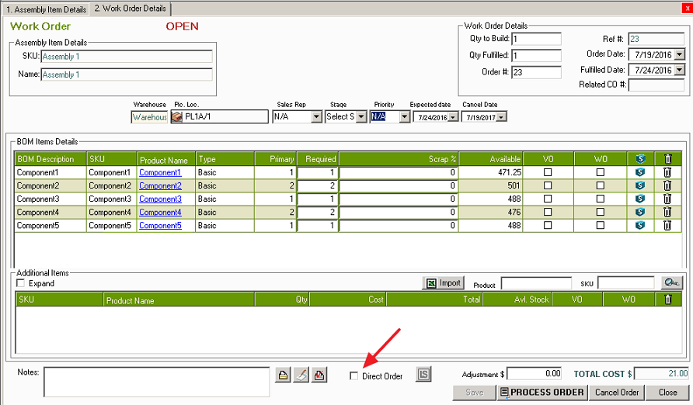
Task: Tick the VO checkbox for Component2
Action: click(x=548, y=185)
